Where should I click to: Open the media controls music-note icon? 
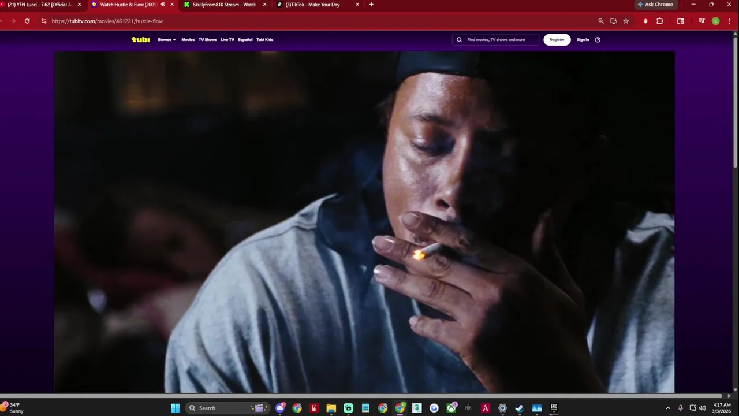[x=701, y=21]
